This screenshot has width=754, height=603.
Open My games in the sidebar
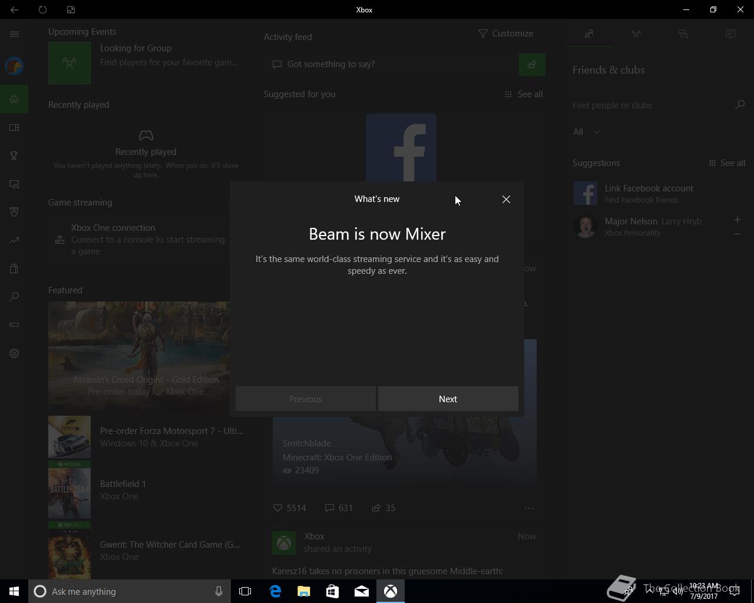pos(14,127)
